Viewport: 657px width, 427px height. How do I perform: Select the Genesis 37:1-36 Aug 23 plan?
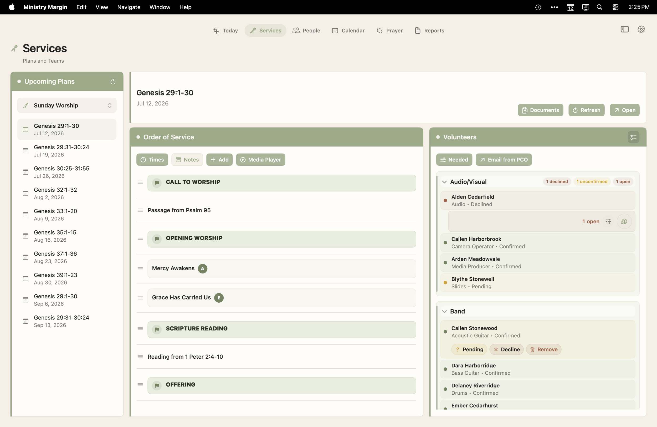point(67,257)
